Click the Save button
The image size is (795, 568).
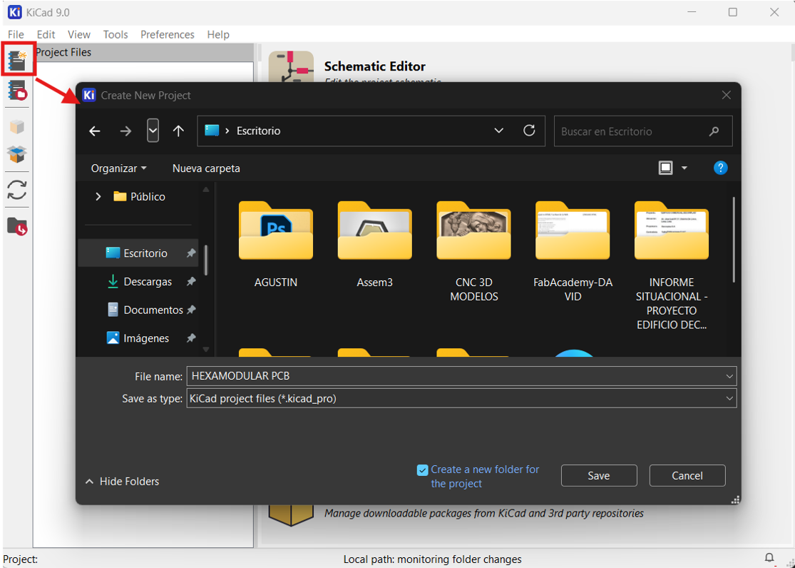coord(599,476)
